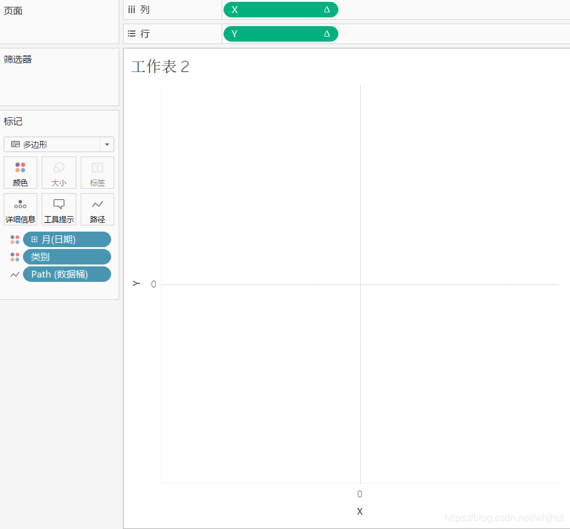Screen dimensions: 570x529
Task: Click the X axis title
Action: (360, 511)
